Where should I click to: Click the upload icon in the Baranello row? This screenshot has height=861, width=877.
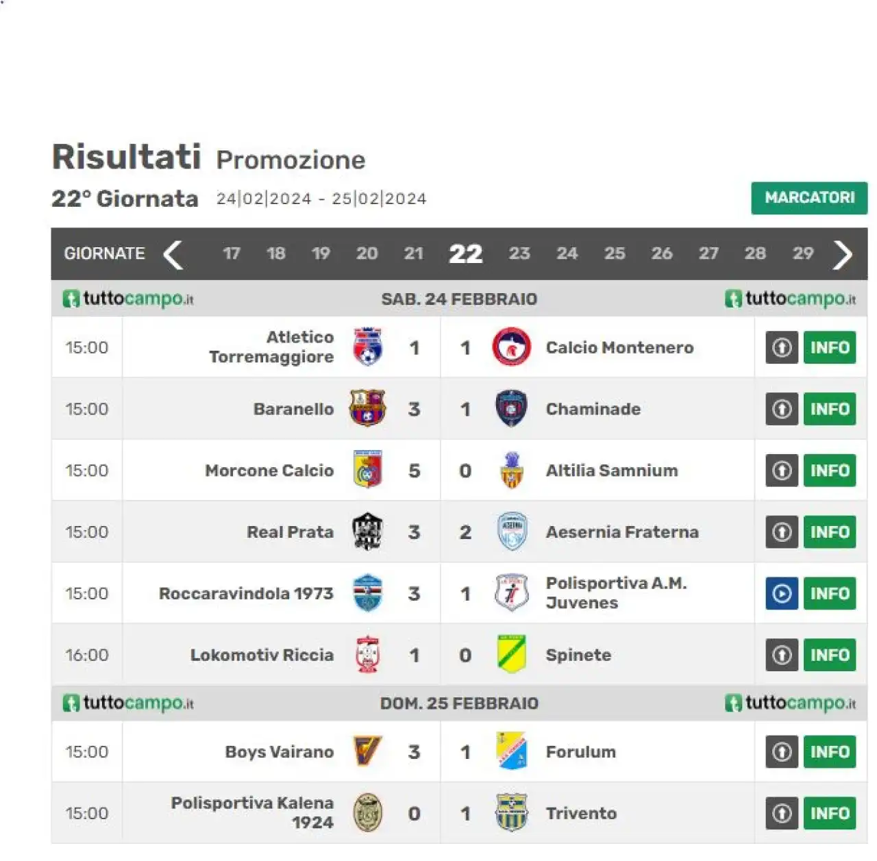coord(782,409)
